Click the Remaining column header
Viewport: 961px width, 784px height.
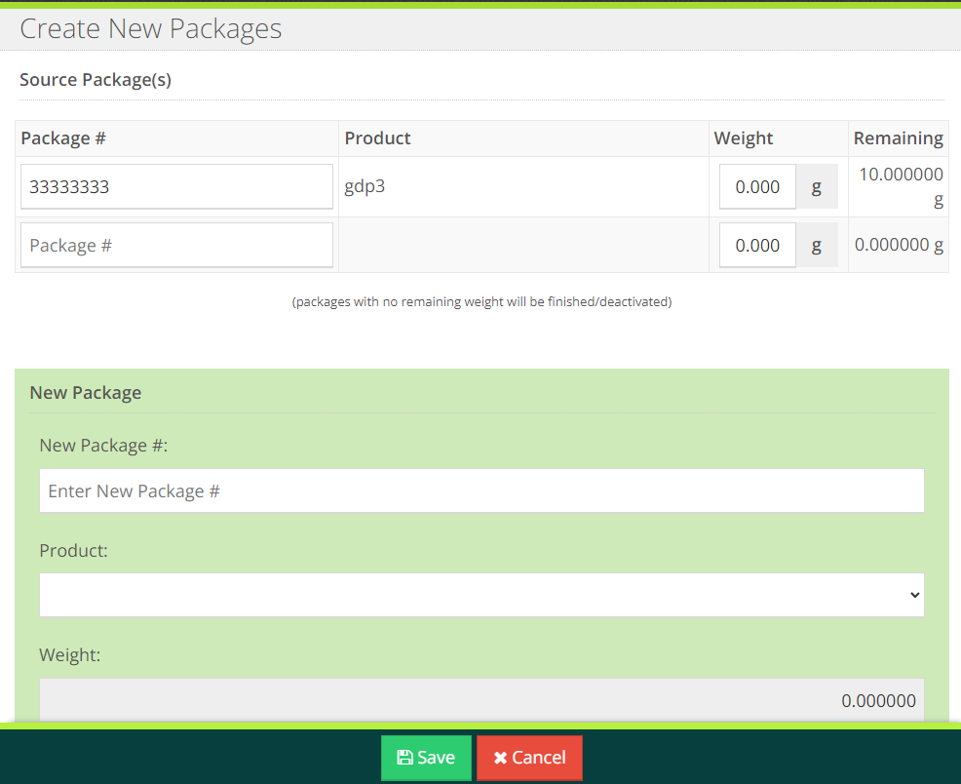[899, 138]
